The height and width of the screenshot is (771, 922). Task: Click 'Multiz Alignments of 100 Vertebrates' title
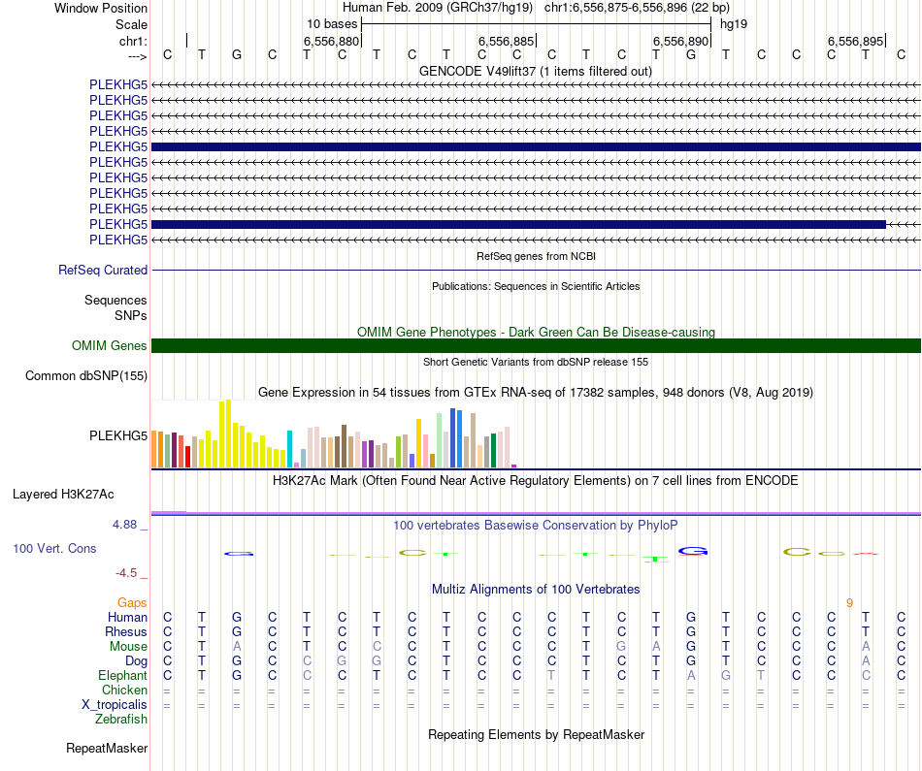point(536,590)
